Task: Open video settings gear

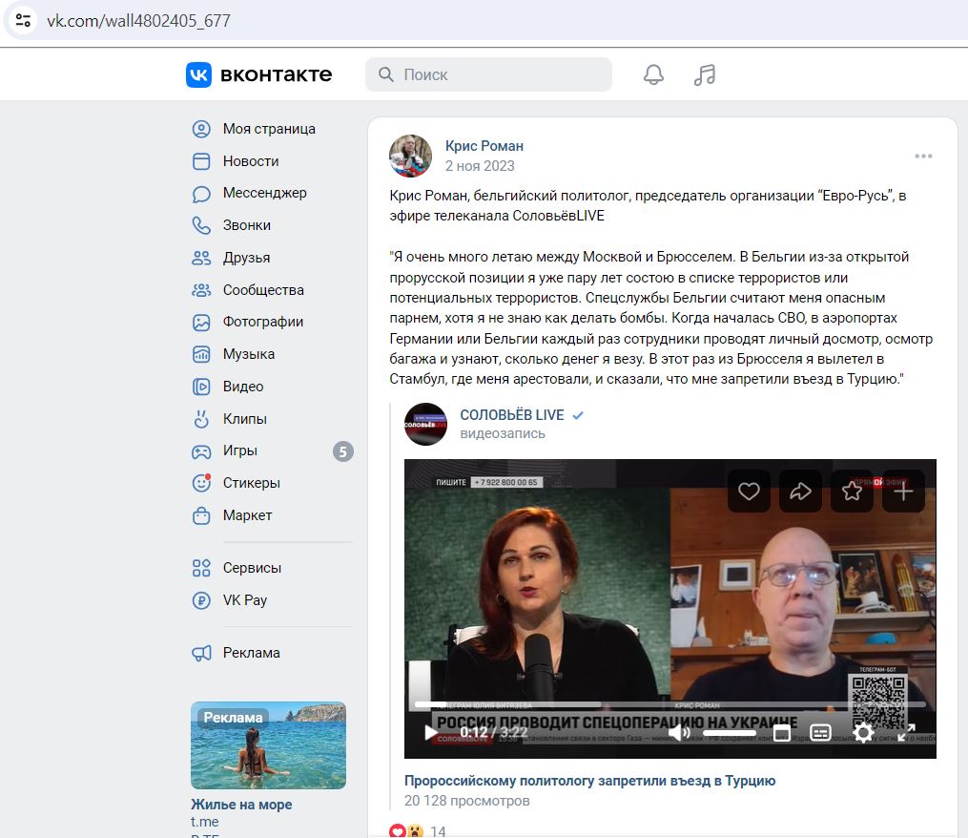Action: pos(863,733)
